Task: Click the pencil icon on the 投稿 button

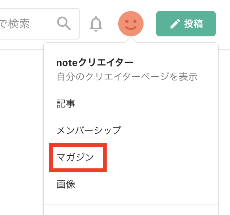Action: [175, 24]
